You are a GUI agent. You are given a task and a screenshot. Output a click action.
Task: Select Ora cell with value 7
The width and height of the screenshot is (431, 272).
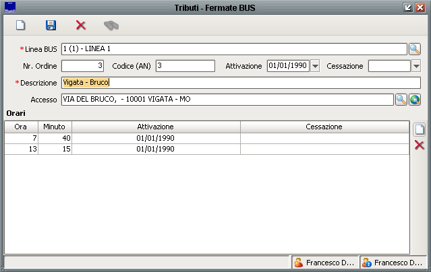[21, 138]
